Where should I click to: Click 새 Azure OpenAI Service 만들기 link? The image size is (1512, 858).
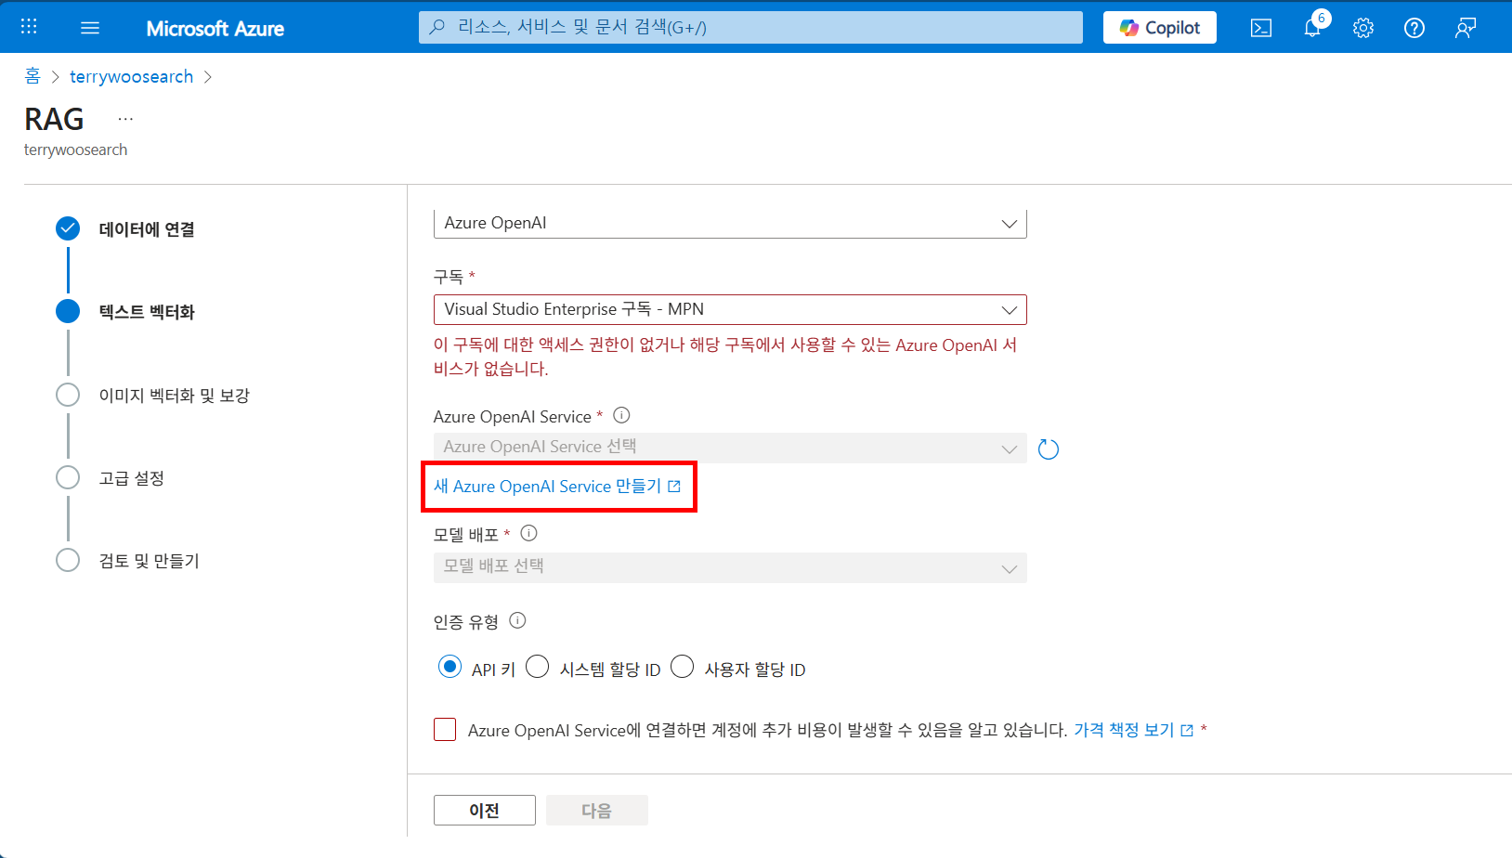[x=551, y=486]
